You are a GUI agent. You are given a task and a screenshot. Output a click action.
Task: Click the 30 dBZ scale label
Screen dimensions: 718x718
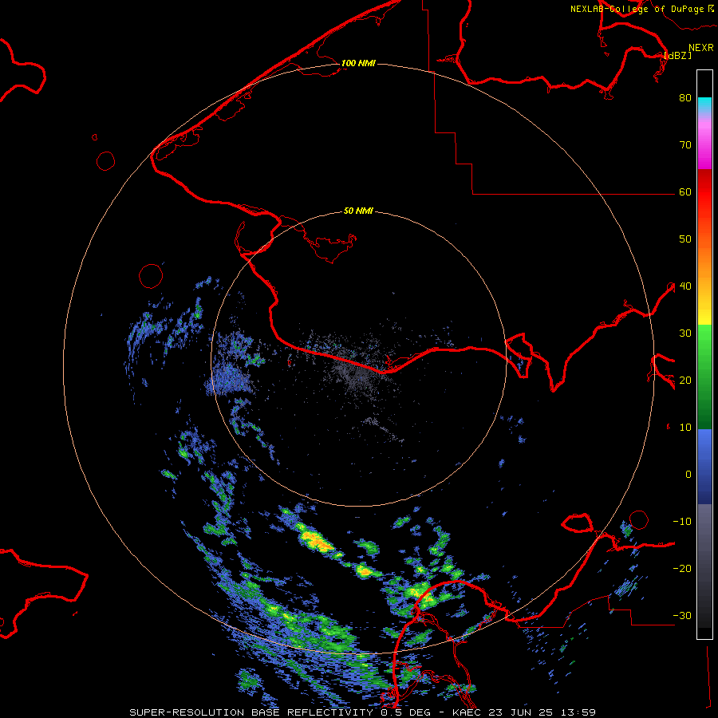point(685,333)
